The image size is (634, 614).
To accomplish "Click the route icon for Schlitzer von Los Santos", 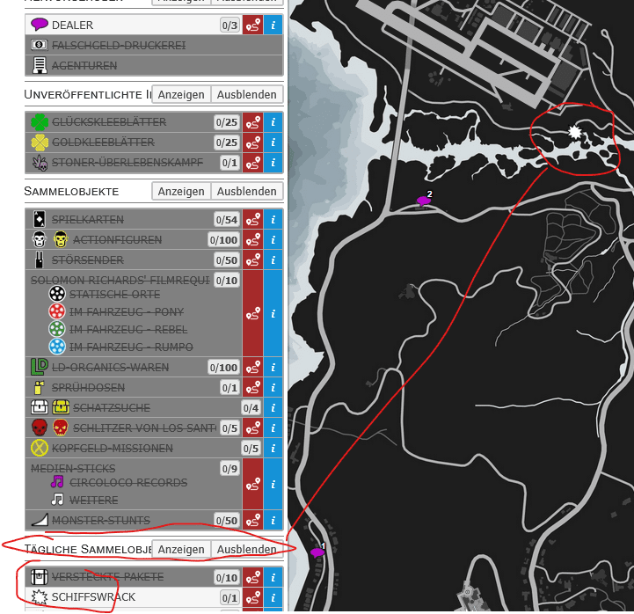I will click(x=252, y=428).
